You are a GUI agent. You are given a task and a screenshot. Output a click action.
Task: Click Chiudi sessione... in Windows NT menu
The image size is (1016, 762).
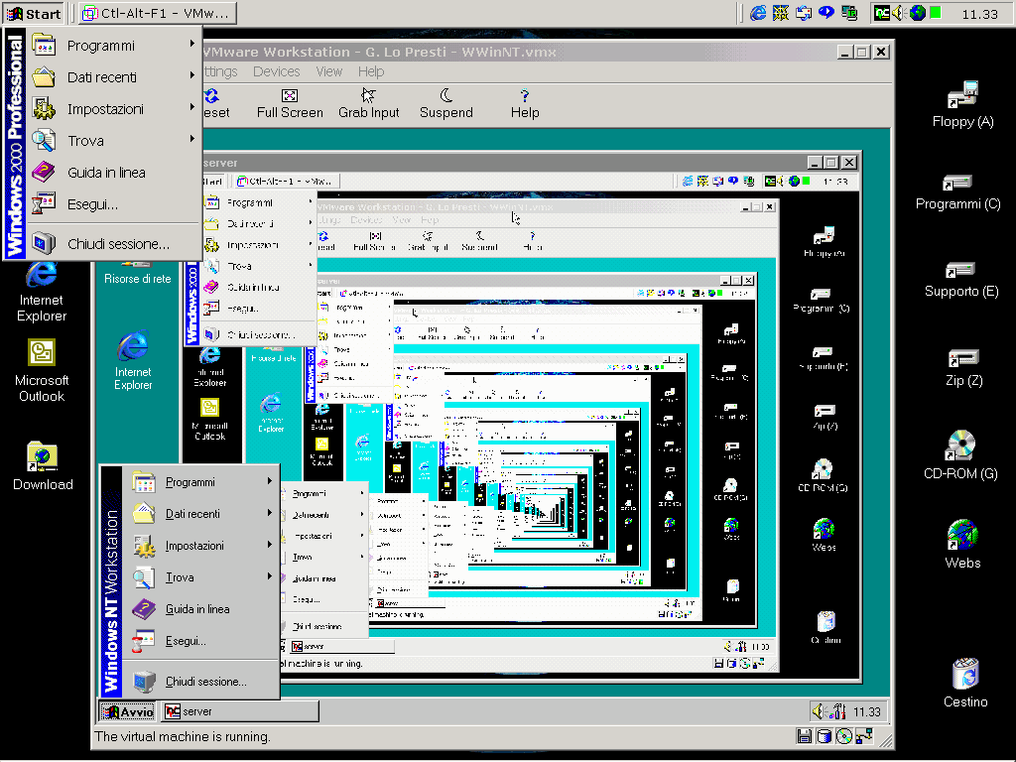click(200, 682)
